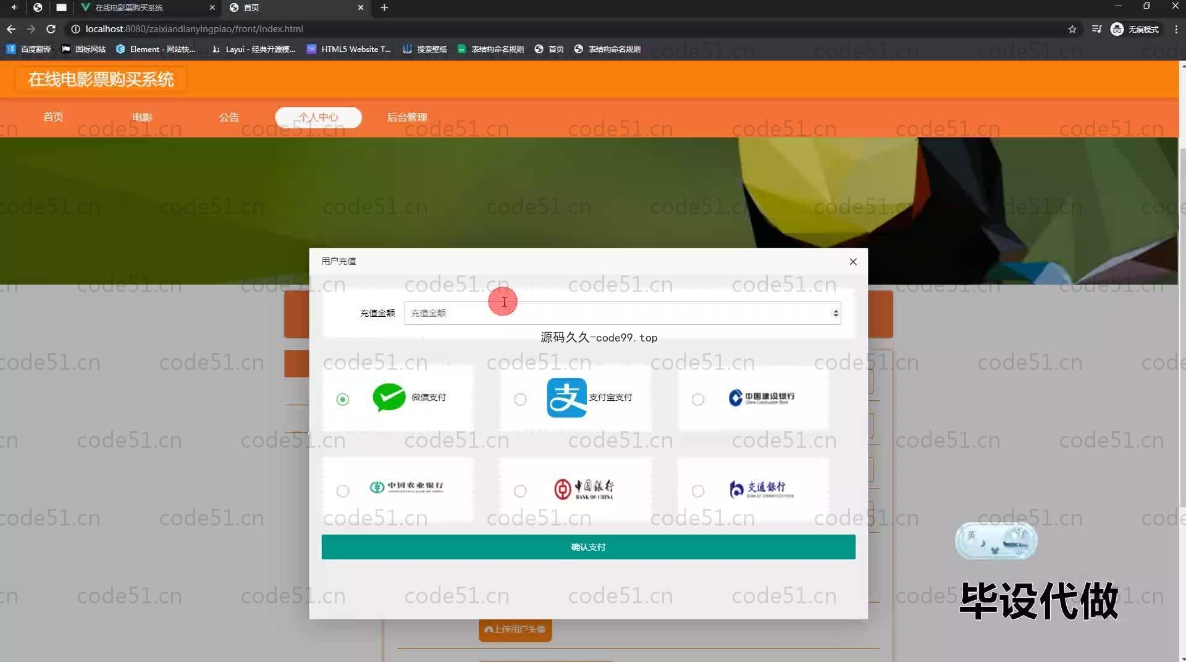Close the 用户充值 dialog
The height and width of the screenshot is (662, 1186).
(x=853, y=262)
